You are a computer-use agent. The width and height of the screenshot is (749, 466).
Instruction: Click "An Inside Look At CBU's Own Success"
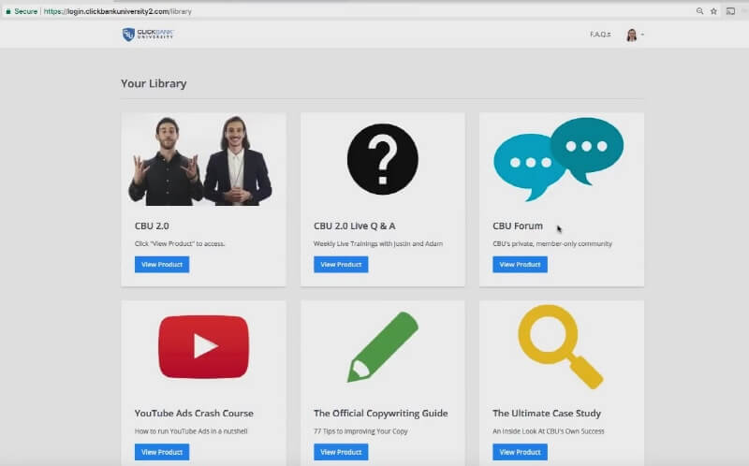click(x=549, y=431)
